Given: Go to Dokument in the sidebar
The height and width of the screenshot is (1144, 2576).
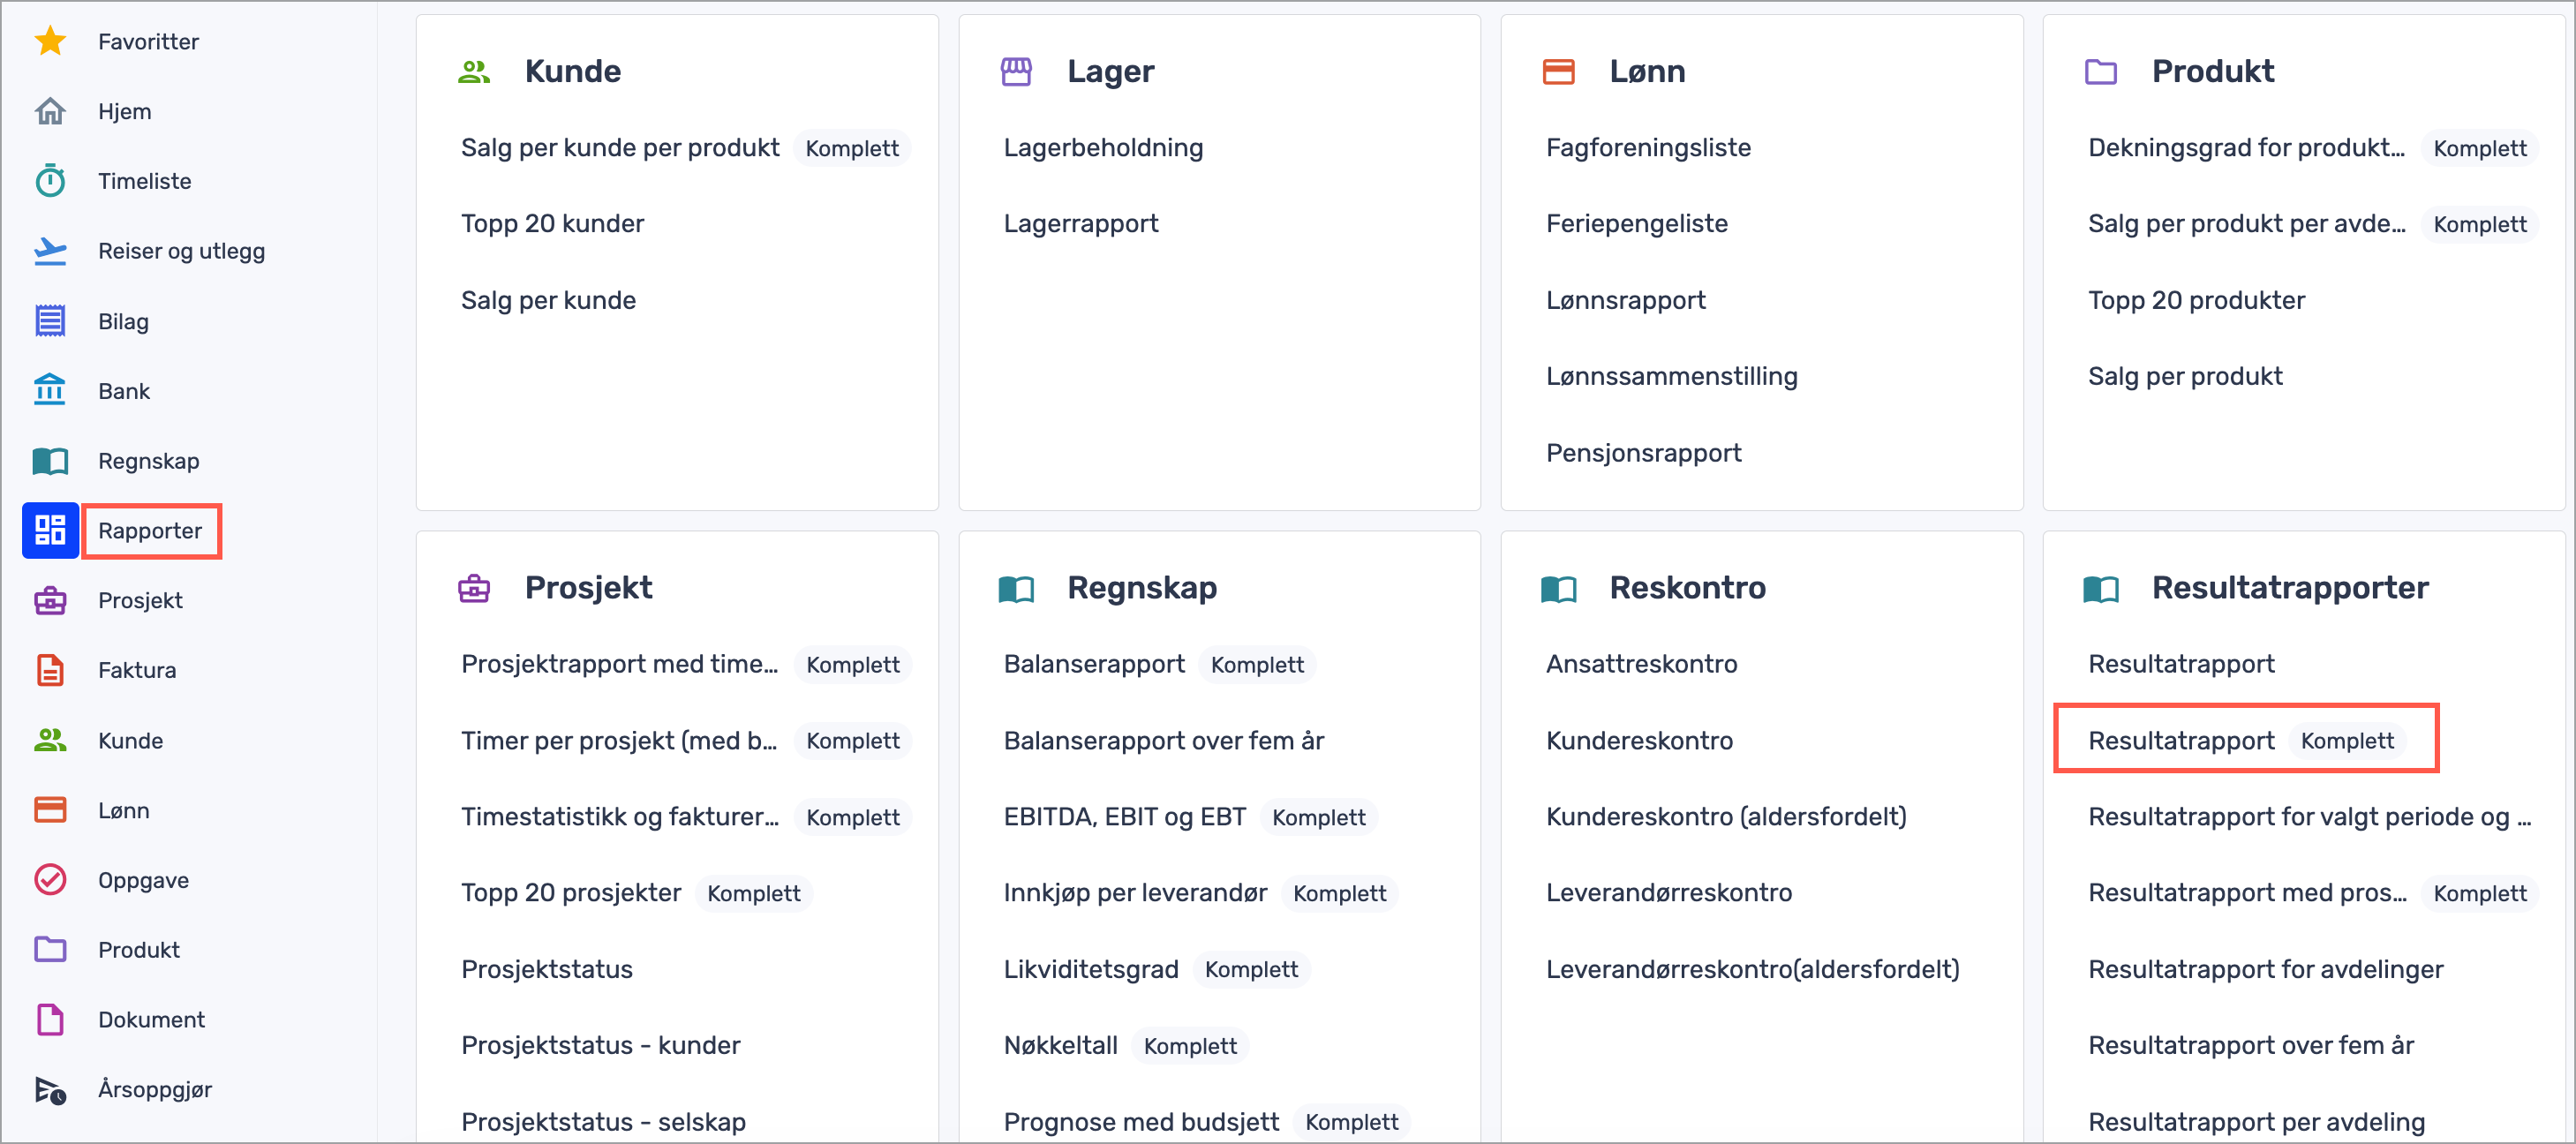Looking at the screenshot, I should click(151, 1019).
